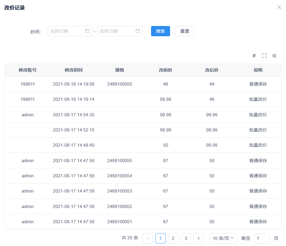
Task: Go to previous page arrow
Action: click(148, 238)
